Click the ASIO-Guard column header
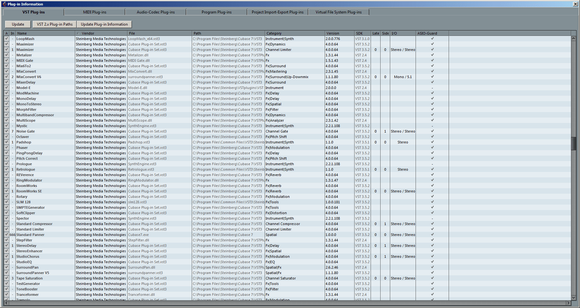580x308 pixels. (432, 33)
